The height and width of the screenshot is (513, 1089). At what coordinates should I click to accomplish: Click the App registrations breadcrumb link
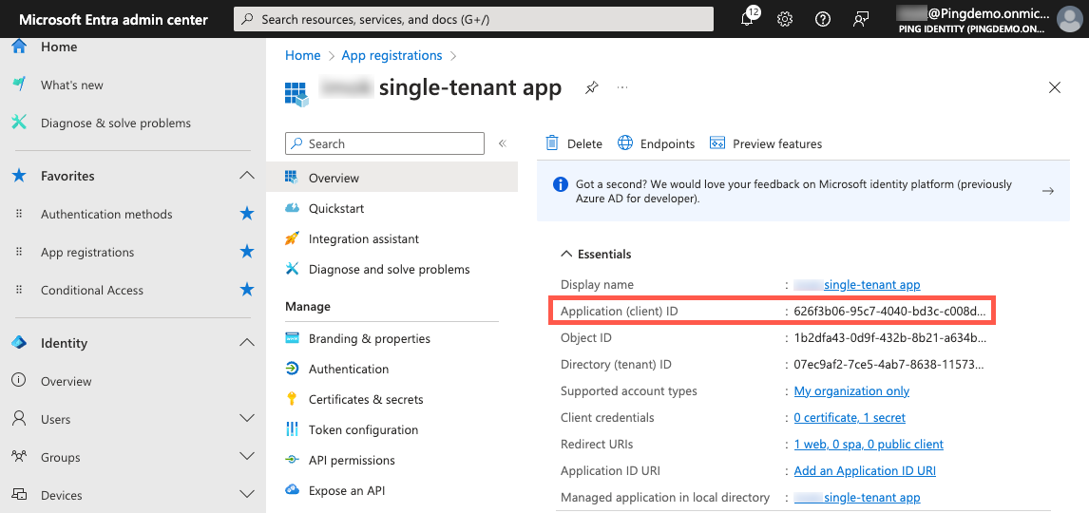(x=392, y=55)
